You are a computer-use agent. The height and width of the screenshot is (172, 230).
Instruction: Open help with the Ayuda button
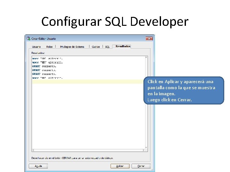[x=38, y=166]
